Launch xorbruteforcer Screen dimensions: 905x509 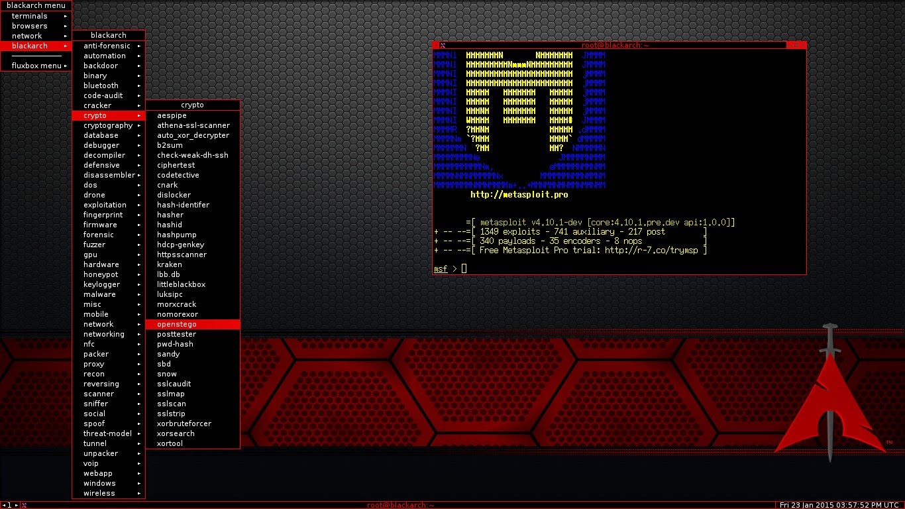point(193,424)
